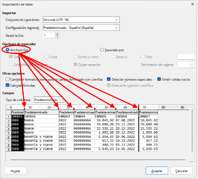Click the 23.11.2022 date cell
This screenshot has height=179, width=198.
coord(127,124)
